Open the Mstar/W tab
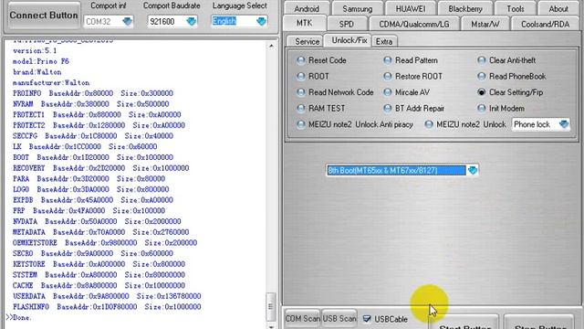The height and width of the screenshot is (329, 584). [x=485, y=25]
